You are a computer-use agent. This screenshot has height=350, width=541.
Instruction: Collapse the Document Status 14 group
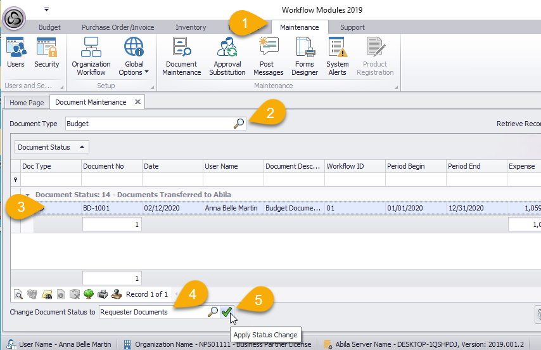tap(28, 195)
